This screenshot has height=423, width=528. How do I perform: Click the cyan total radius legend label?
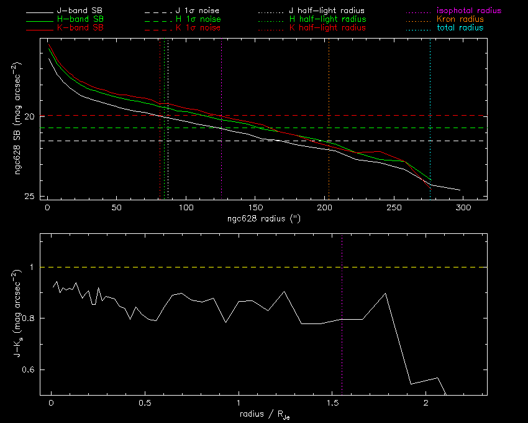tap(460, 28)
